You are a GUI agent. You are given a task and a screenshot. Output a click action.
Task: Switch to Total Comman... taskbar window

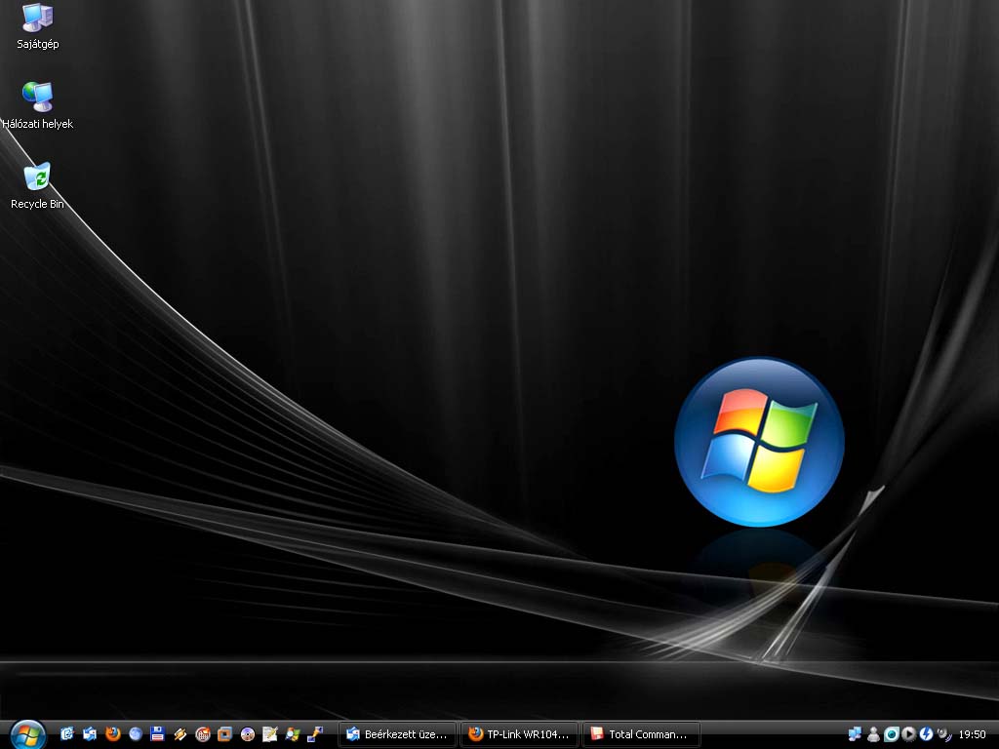[x=642, y=734]
